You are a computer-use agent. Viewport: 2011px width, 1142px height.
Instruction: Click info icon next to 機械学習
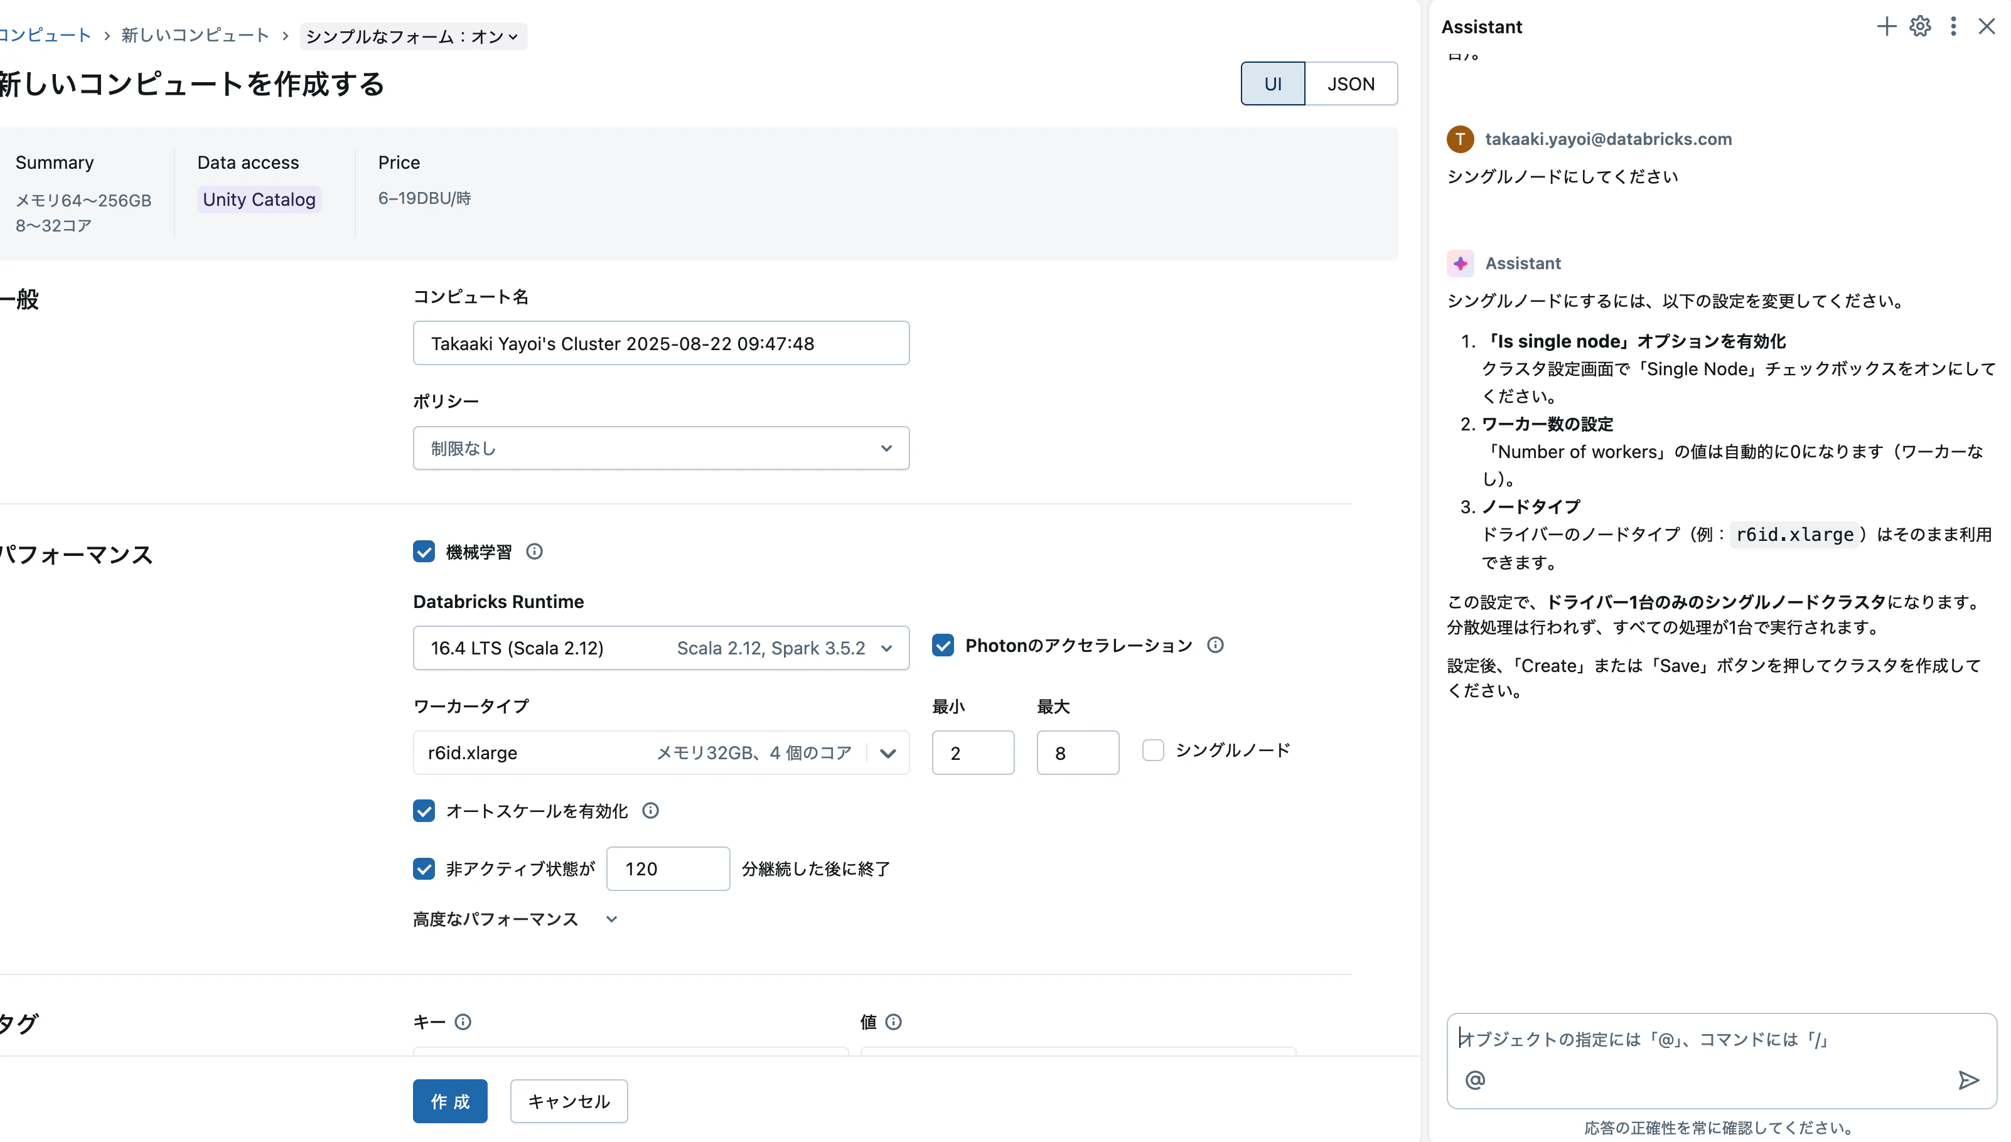(534, 552)
